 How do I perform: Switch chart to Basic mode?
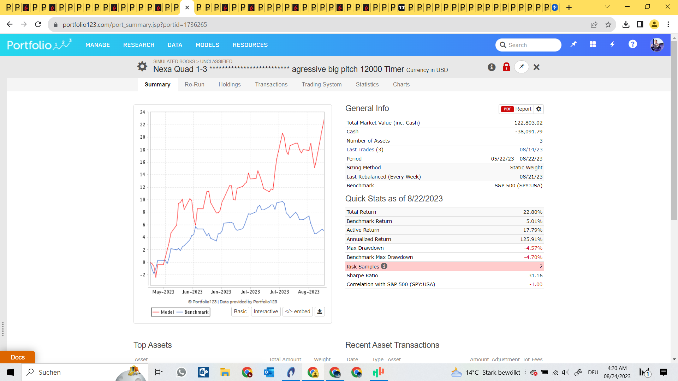[240, 312]
